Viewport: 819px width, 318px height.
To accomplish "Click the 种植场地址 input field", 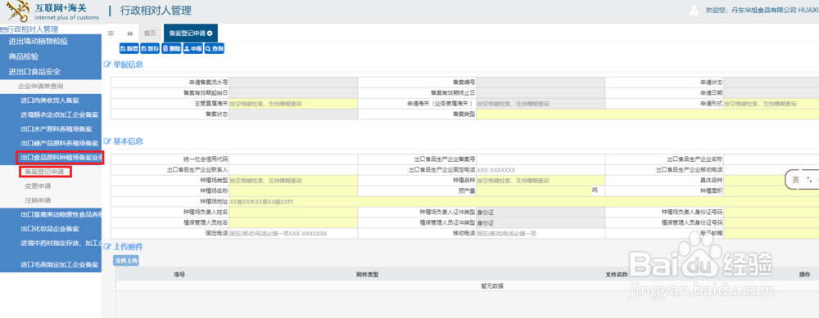I will click(x=524, y=201).
